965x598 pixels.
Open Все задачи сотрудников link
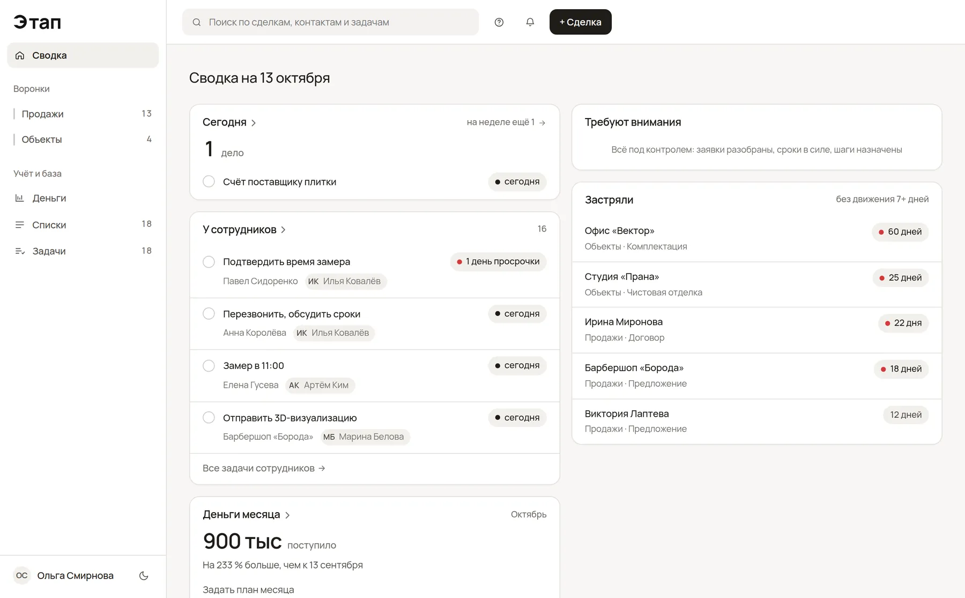coord(264,468)
